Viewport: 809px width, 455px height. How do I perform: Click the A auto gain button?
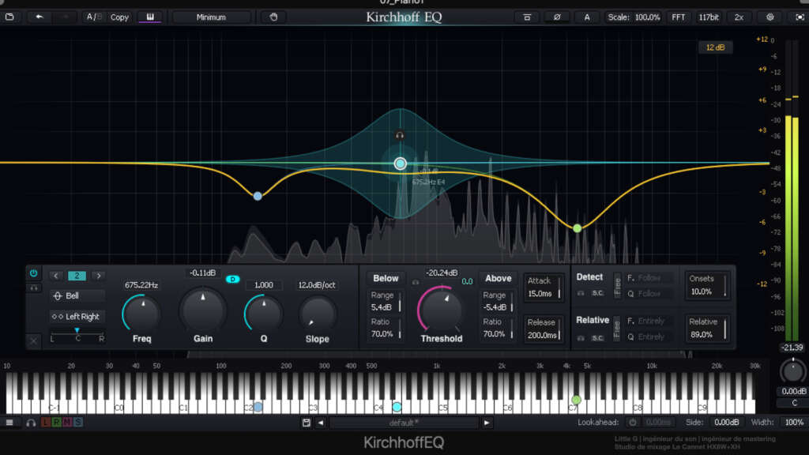click(x=587, y=17)
